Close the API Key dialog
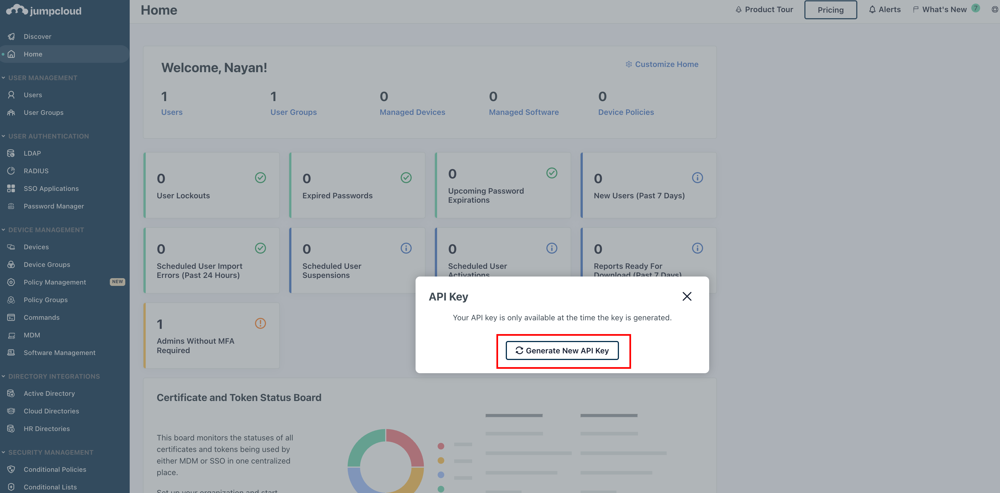 pos(687,297)
